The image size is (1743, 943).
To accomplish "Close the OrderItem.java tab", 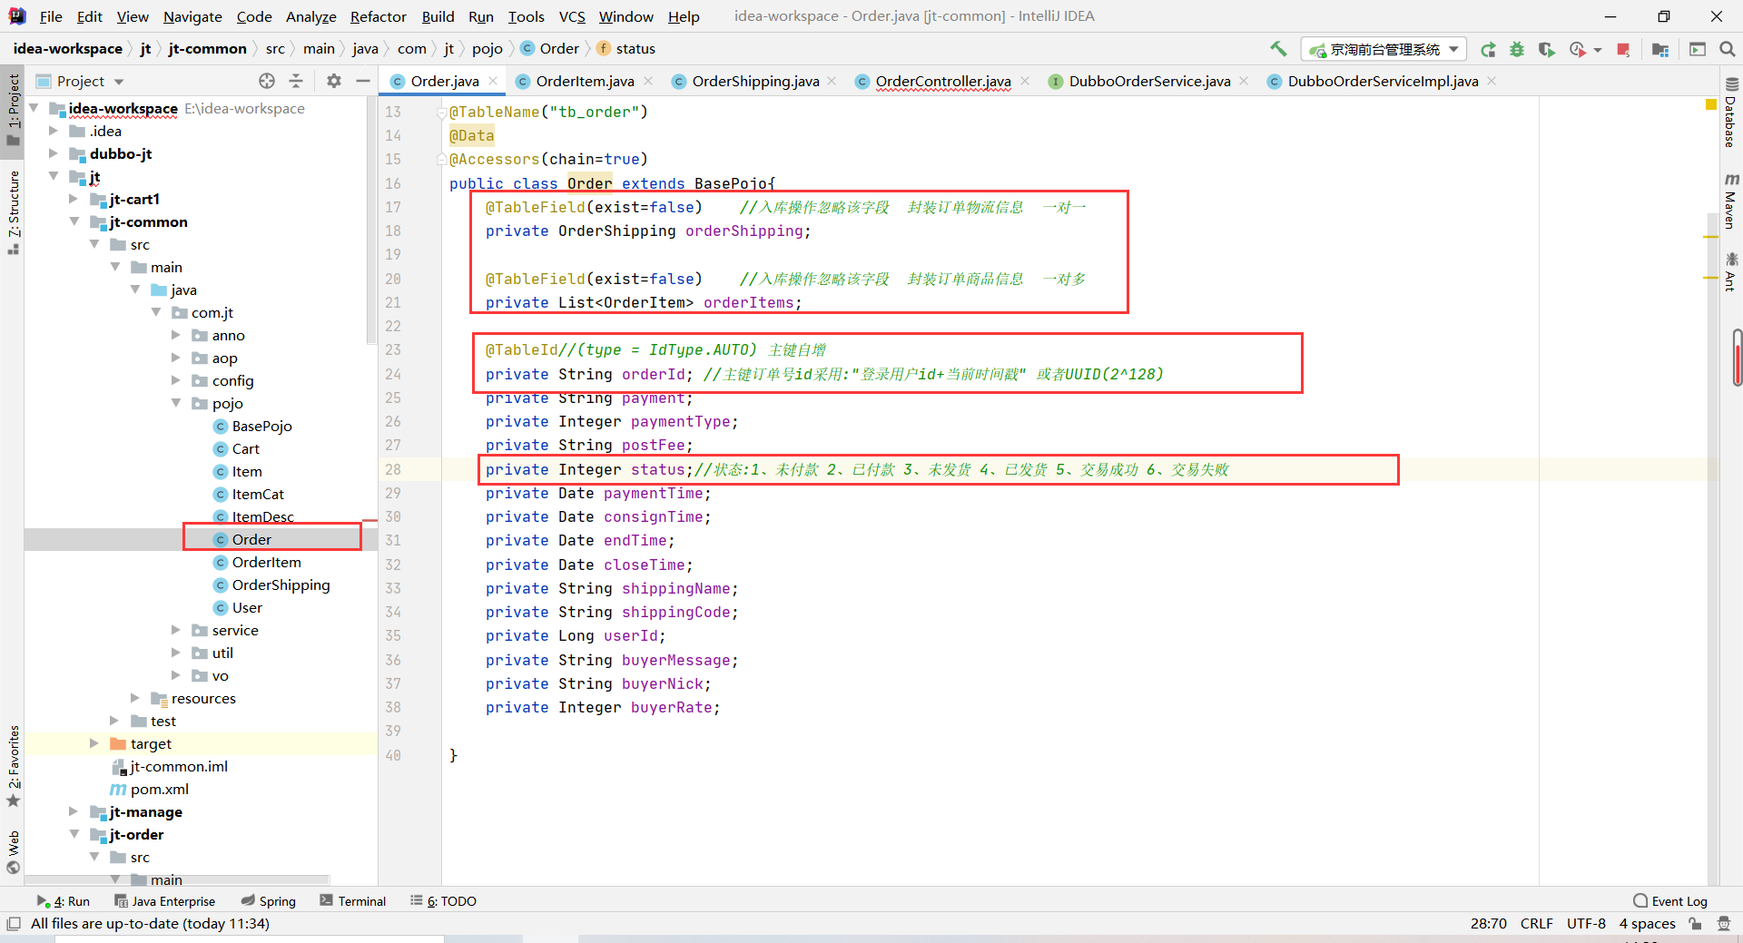I will click(648, 81).
